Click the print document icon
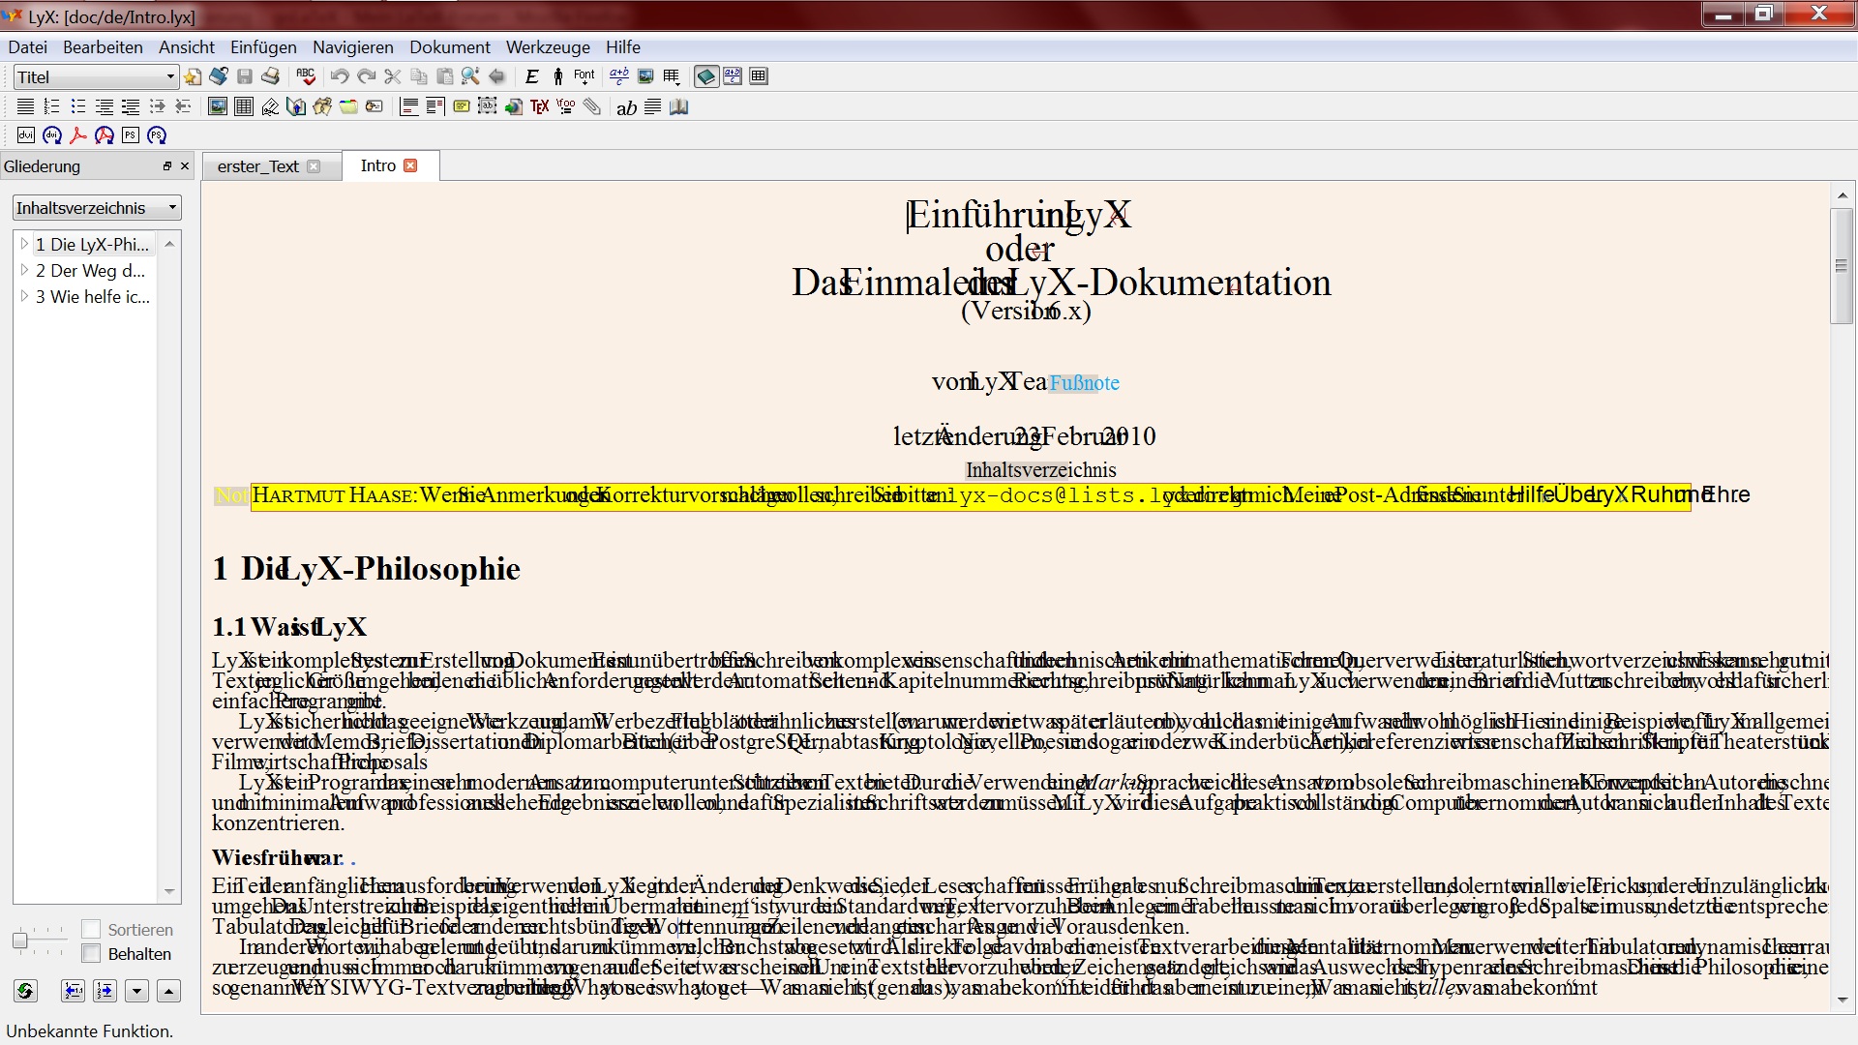The image size is (1858, 1045). [x=271, y=76]
